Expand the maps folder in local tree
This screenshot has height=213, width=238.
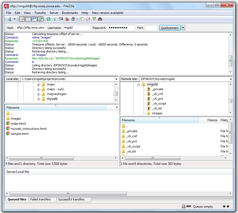coord(39,85)
